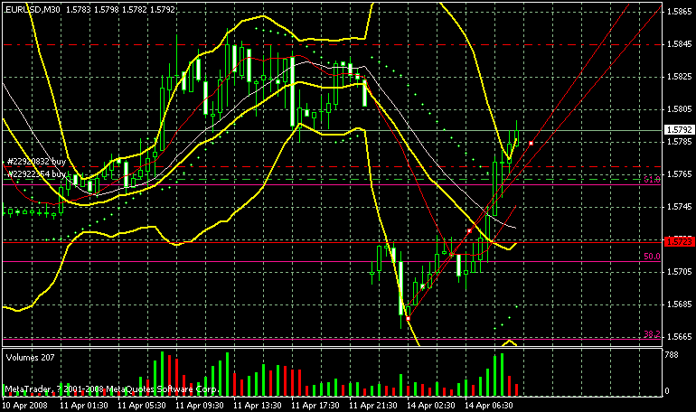Screen dimensions: 696x412
Task: Click the 1.5745 price axis label
Action: click(x=680, y=207)
